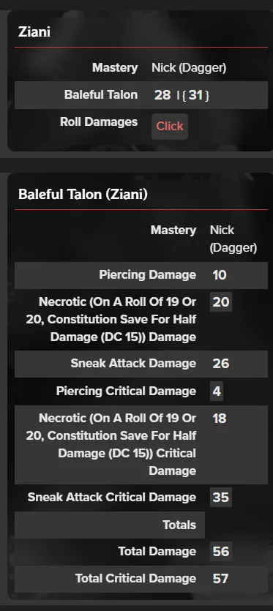Click the Piercing Damage label
273x611 pixels.
(x=147, y=274)
